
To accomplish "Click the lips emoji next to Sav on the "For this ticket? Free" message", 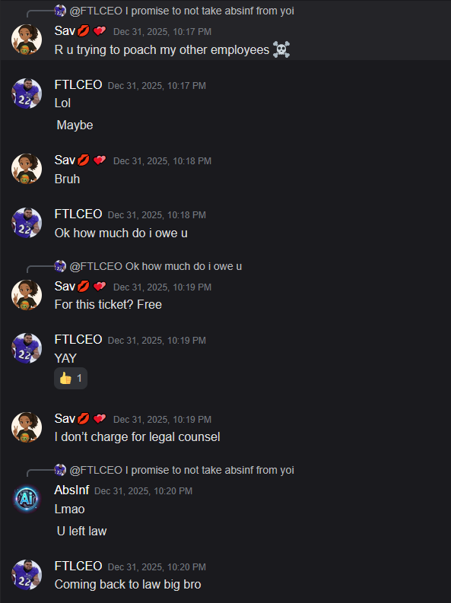I will [x=84, y=286].
